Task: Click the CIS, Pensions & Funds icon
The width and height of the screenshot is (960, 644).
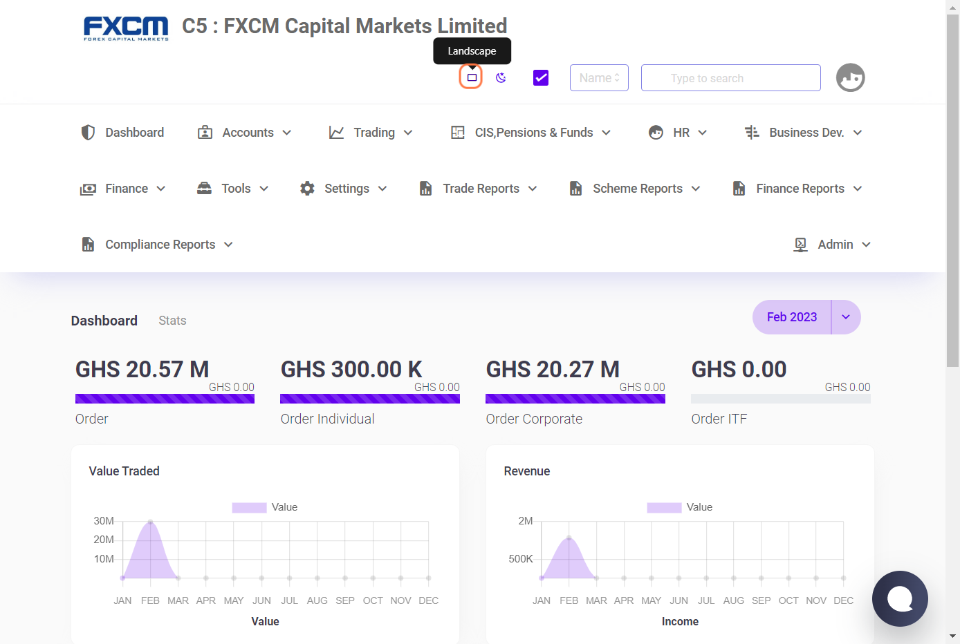Action: coord(458,132)
